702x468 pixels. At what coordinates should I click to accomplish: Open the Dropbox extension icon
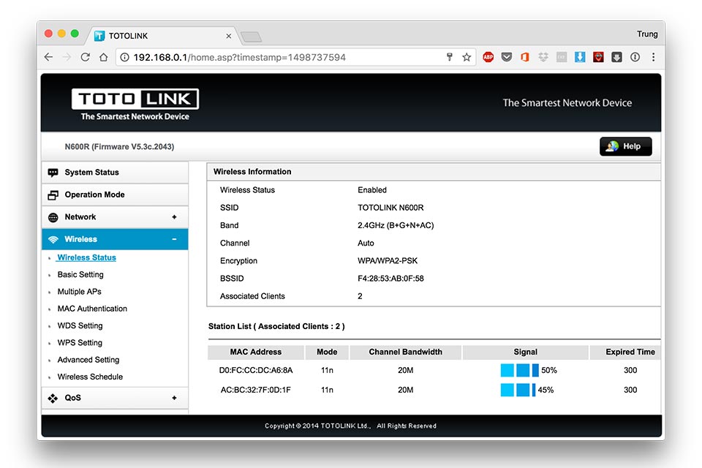coord(543,57)
